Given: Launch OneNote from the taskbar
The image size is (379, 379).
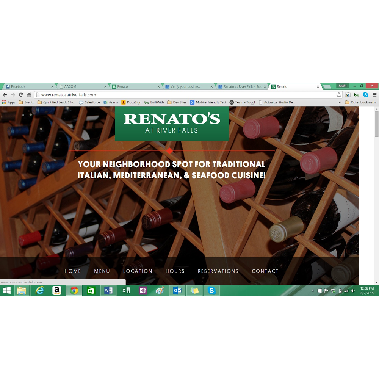Looking at the screenshot, I should tap(143, 291).
